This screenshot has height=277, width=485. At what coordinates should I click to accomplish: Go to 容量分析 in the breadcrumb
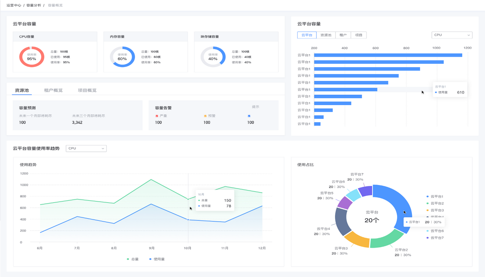[x=34, y=5]
